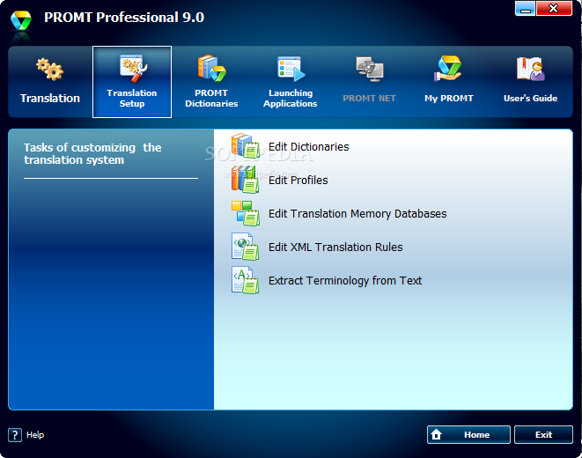Select the Translation Setup tab

point(132,82)
